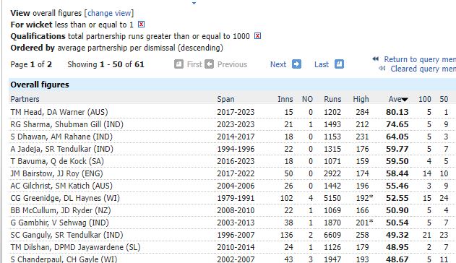Open Cleared query menu link
The height and width of the screenshot is (263, 456).
(x=423, y=69)
